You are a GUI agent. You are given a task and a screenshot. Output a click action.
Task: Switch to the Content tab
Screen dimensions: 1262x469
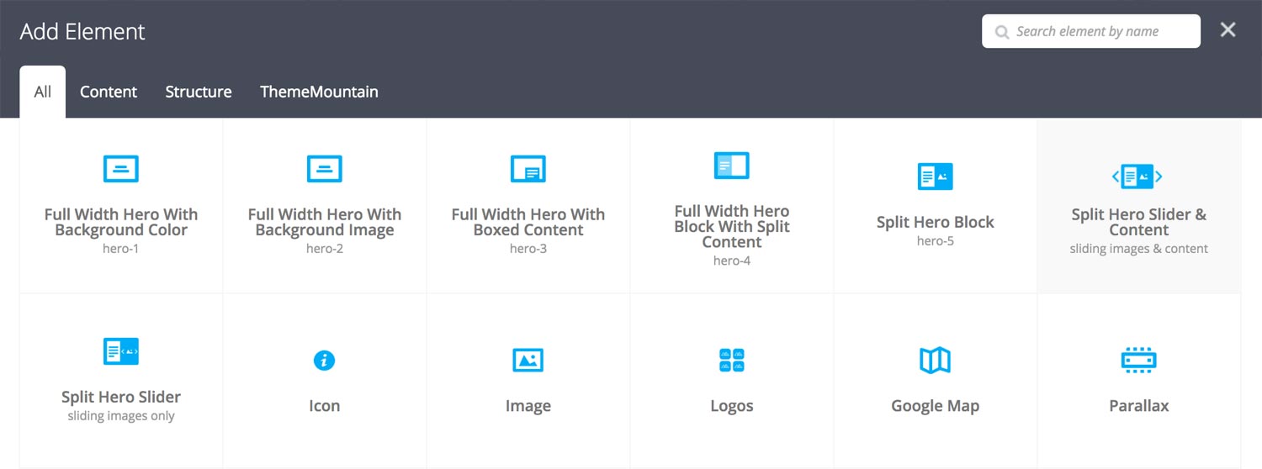tap(109, 92)
